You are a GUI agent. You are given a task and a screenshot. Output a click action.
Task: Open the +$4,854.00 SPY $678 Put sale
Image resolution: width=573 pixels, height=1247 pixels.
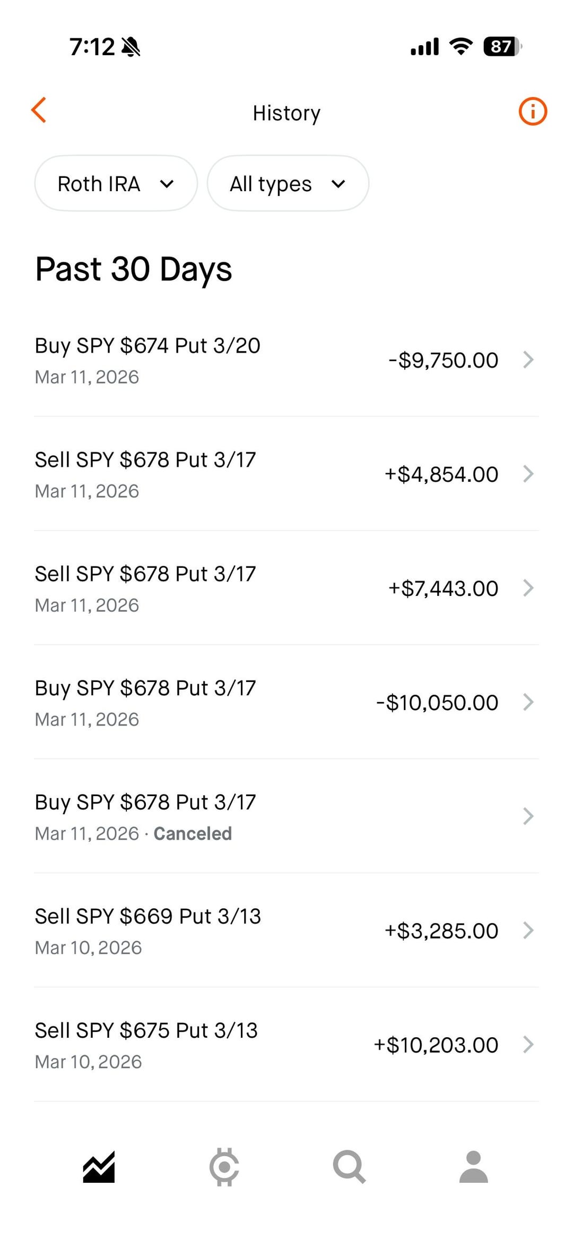(145, 474)
